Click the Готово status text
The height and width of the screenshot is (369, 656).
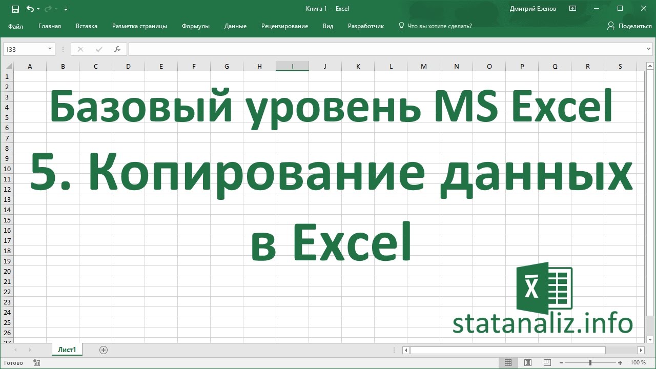coord(13,363)
